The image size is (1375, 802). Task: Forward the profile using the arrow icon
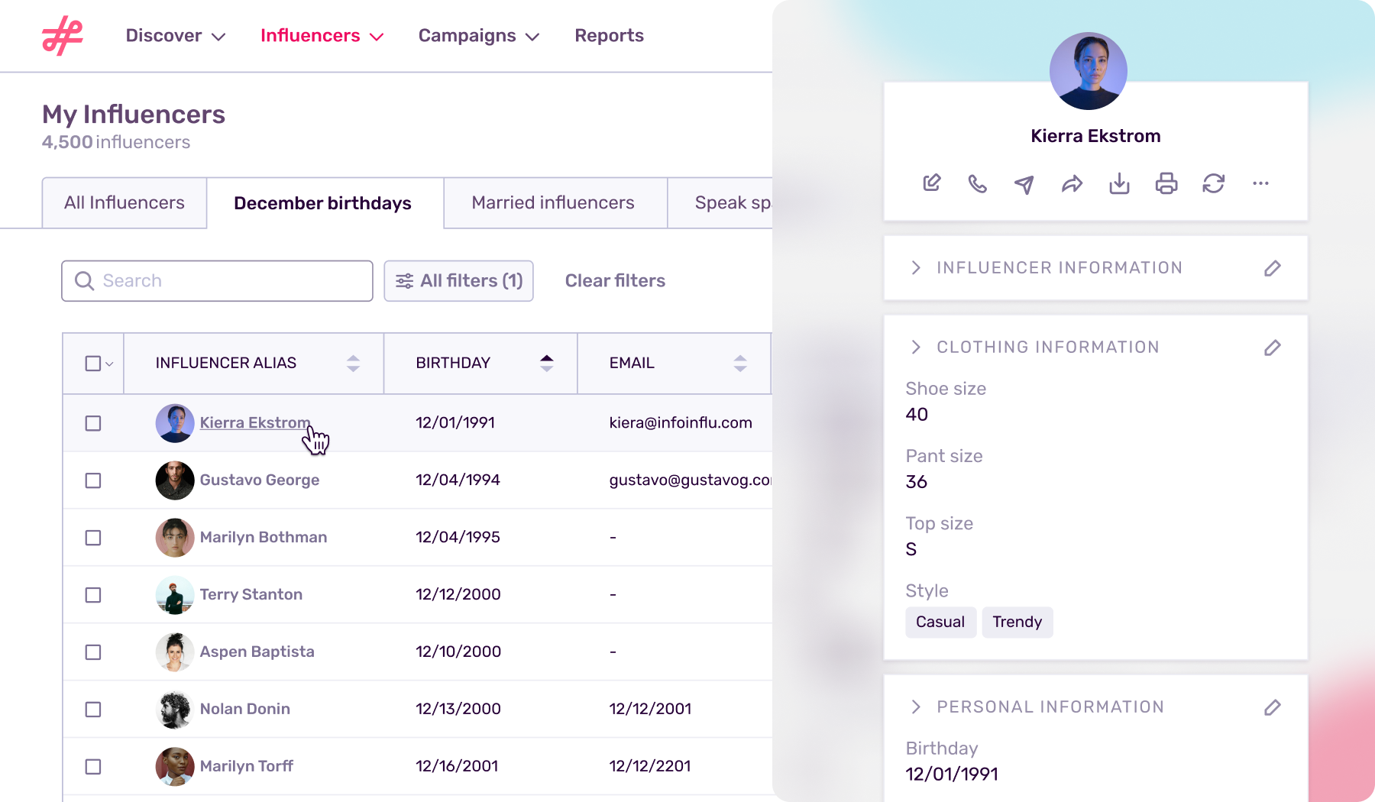coord(1072,183)
